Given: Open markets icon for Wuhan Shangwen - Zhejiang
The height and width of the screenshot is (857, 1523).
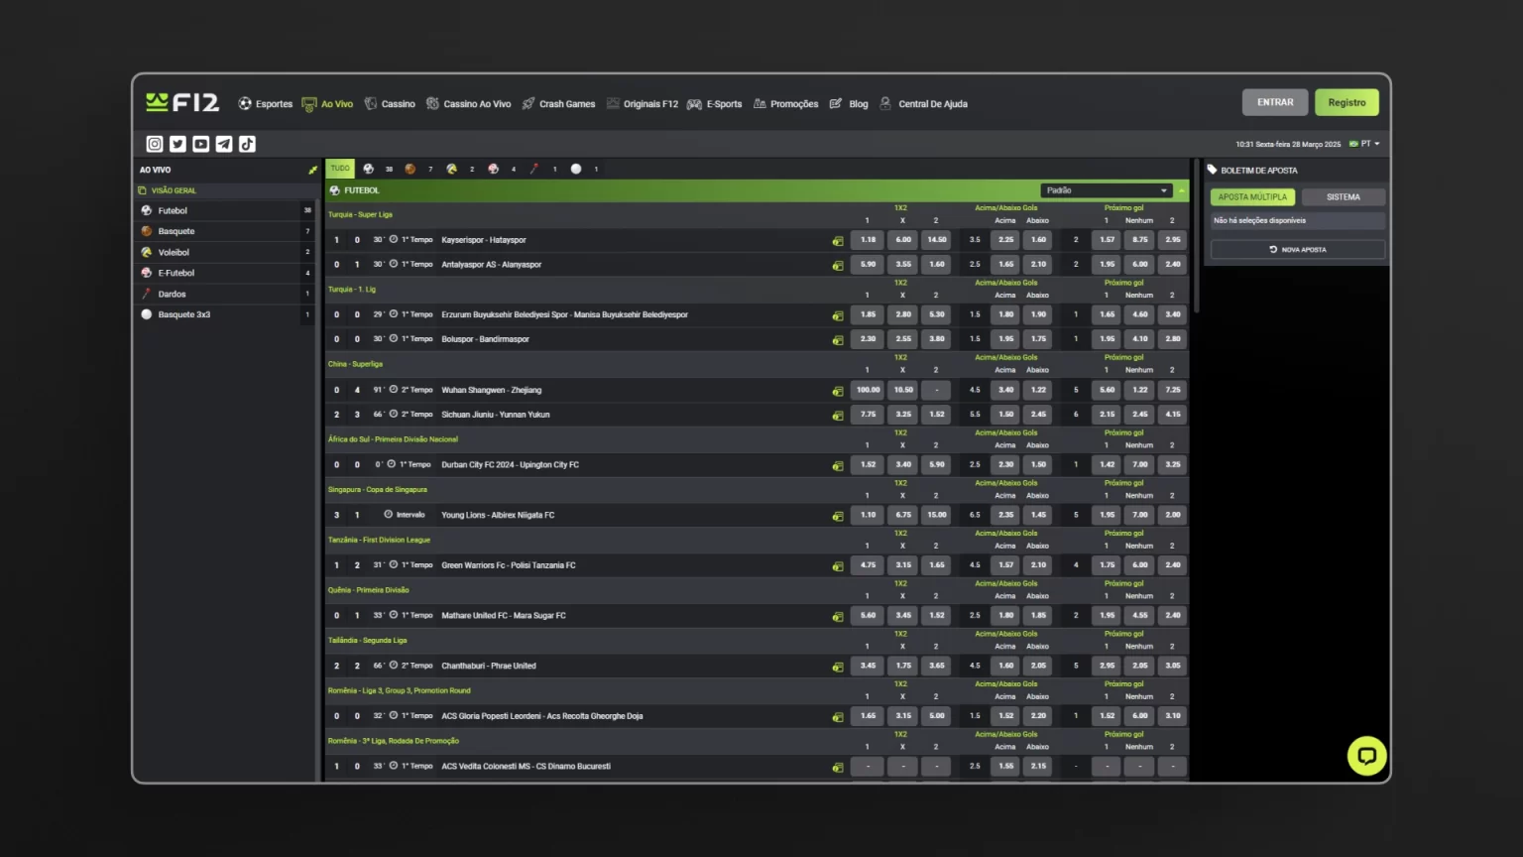Looking at the screenshot, I should pyautogui.click(x=838, y=391).
